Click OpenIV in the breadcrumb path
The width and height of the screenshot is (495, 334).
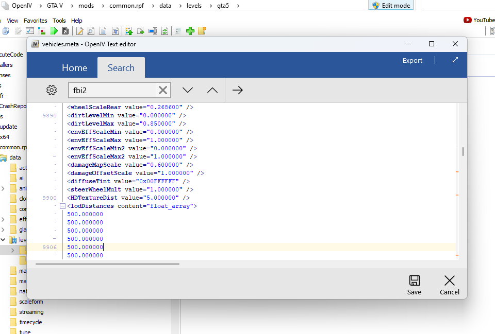[22, 6]
